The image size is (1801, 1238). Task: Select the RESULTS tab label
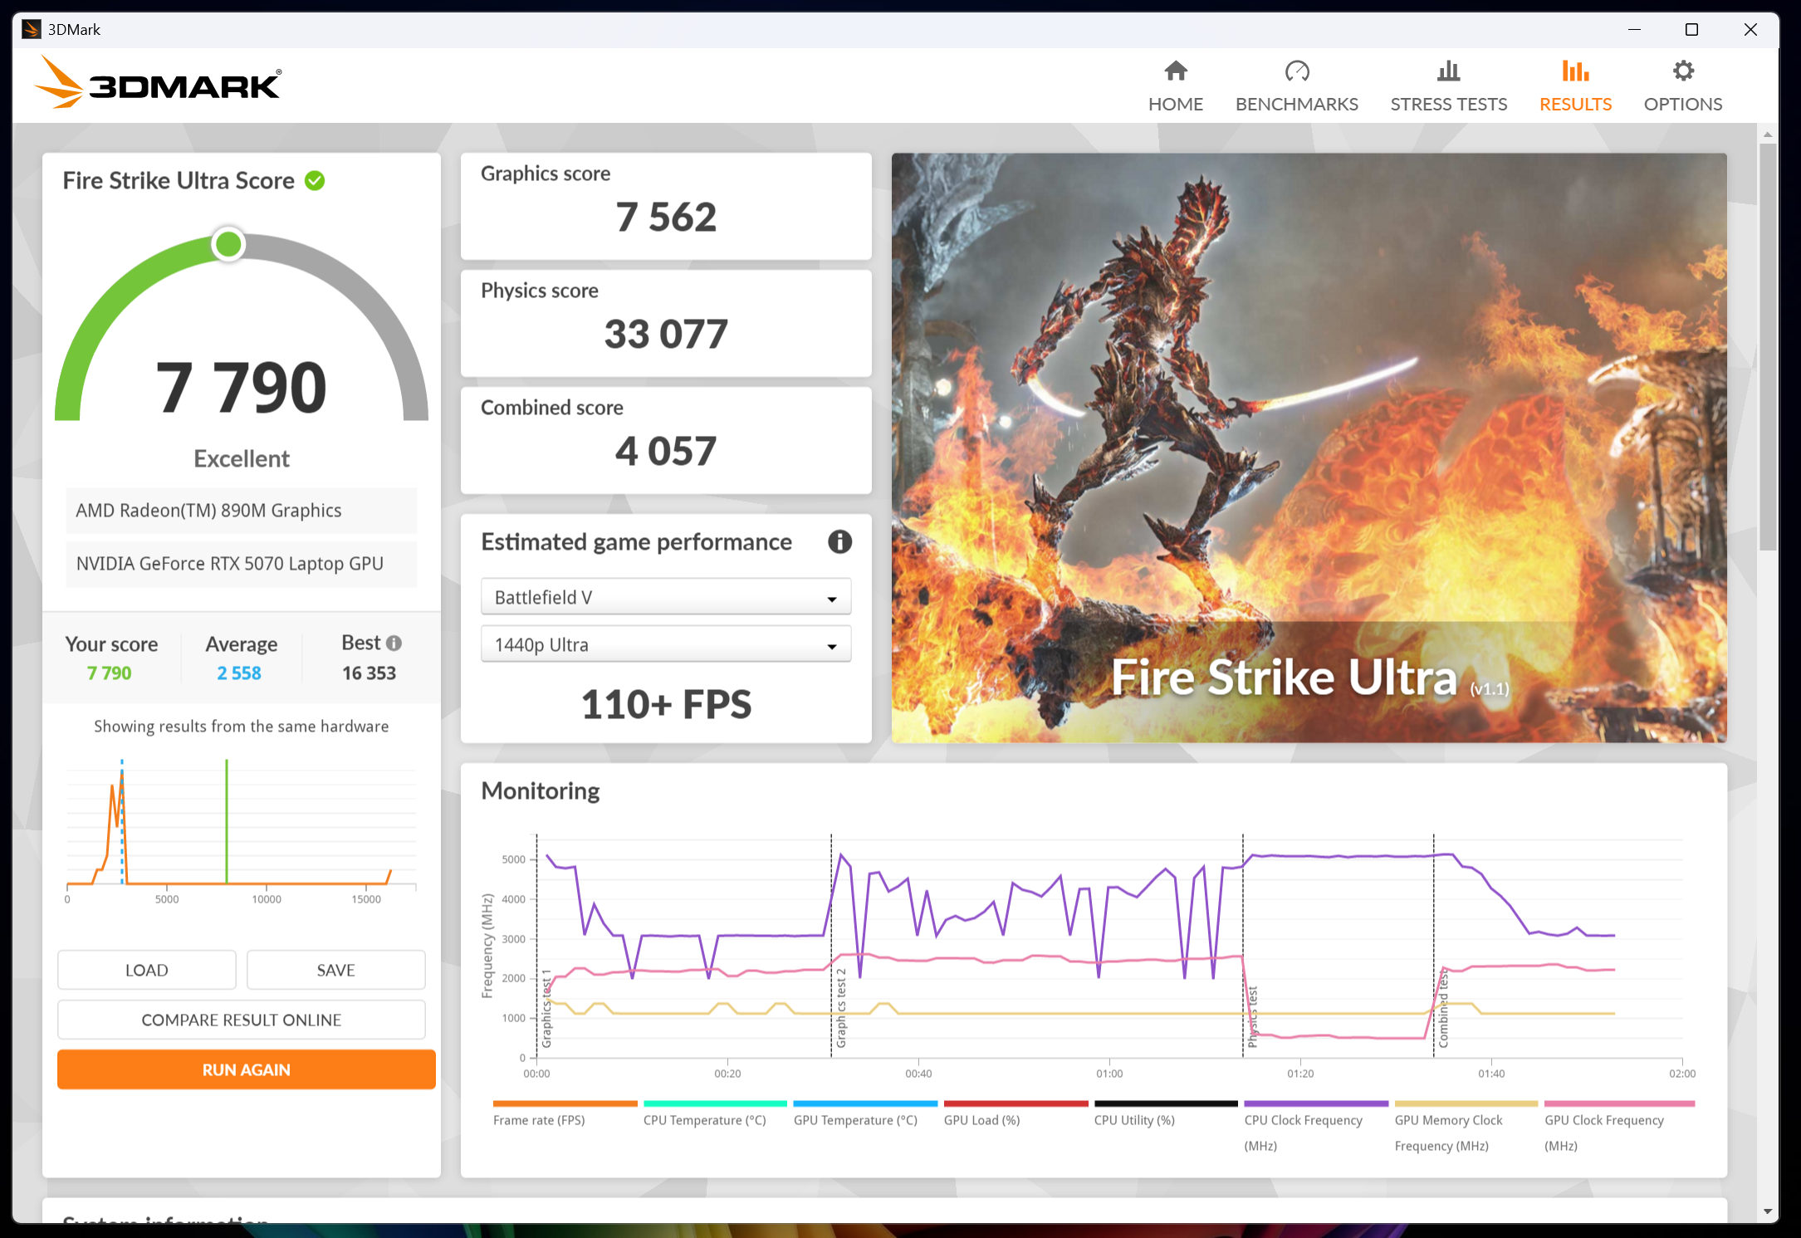(1575, 105)
